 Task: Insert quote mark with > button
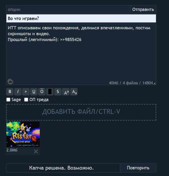coord(26,92)
